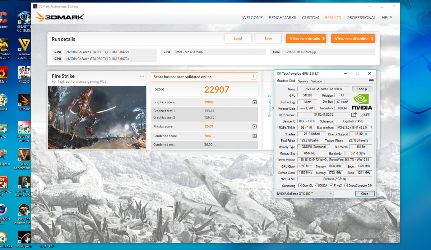Click the help question mark beside validation message
Viewport: 431px width, 250px height.
coord(253,77)
